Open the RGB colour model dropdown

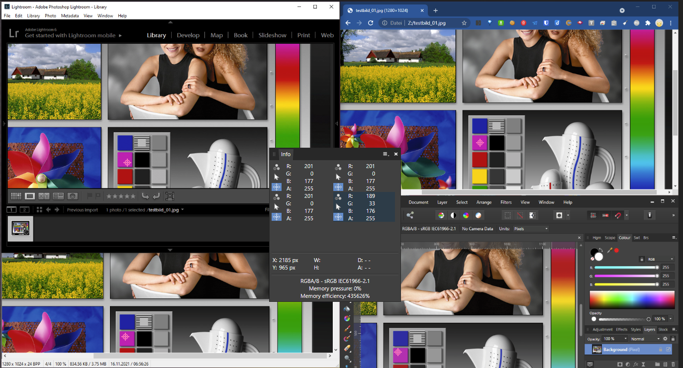[661, 259]
